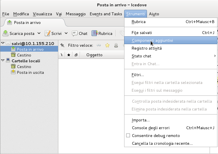Toggle the unread messages quick filter
Screen dimensions: 218x154
99,45
